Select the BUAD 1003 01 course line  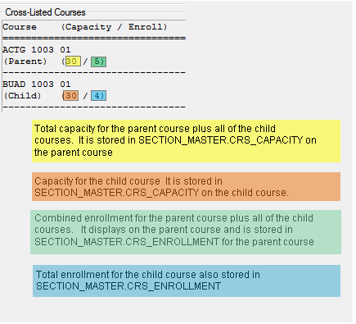tap(37, 84)
